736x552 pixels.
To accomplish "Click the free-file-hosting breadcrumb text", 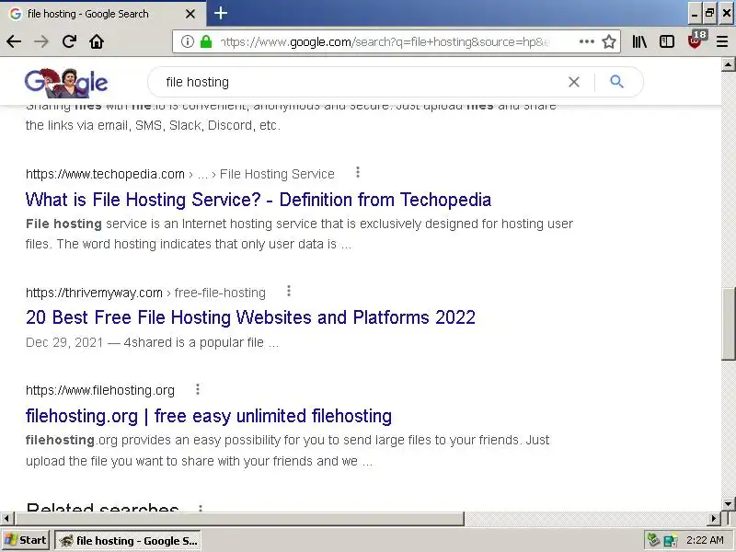I will pyautogui.click(x=220, y=293).
